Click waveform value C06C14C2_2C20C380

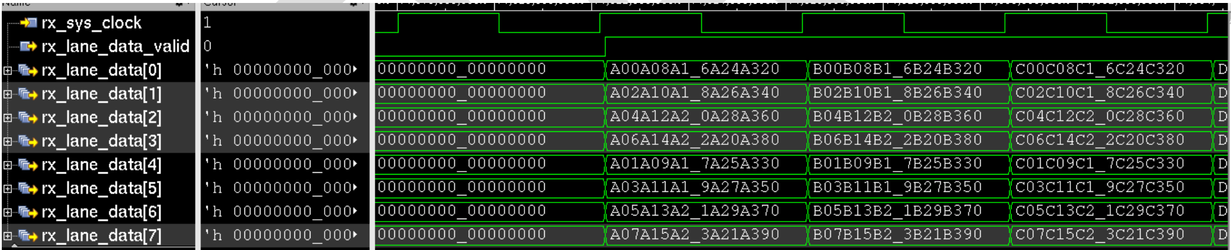[x=1100, y=140]
